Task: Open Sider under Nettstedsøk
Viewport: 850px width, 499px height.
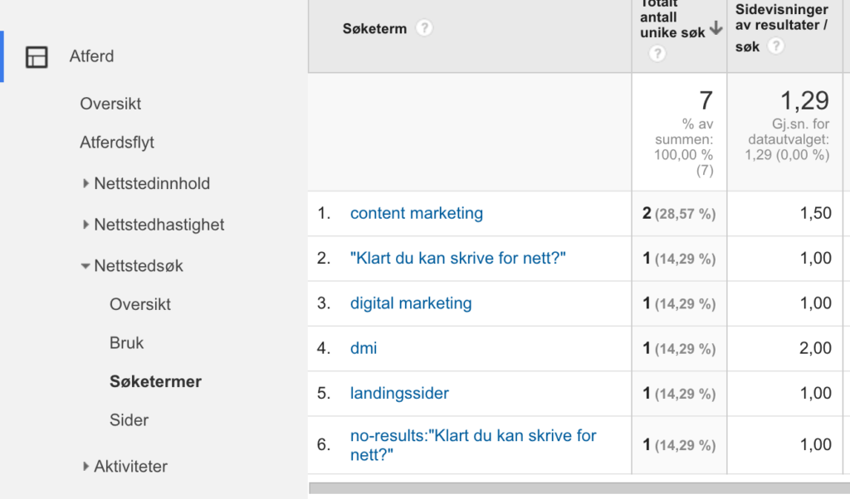Action: point(129,420)
